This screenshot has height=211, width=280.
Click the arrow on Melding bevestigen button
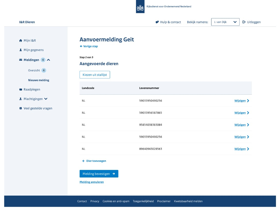tap(114, 174)
